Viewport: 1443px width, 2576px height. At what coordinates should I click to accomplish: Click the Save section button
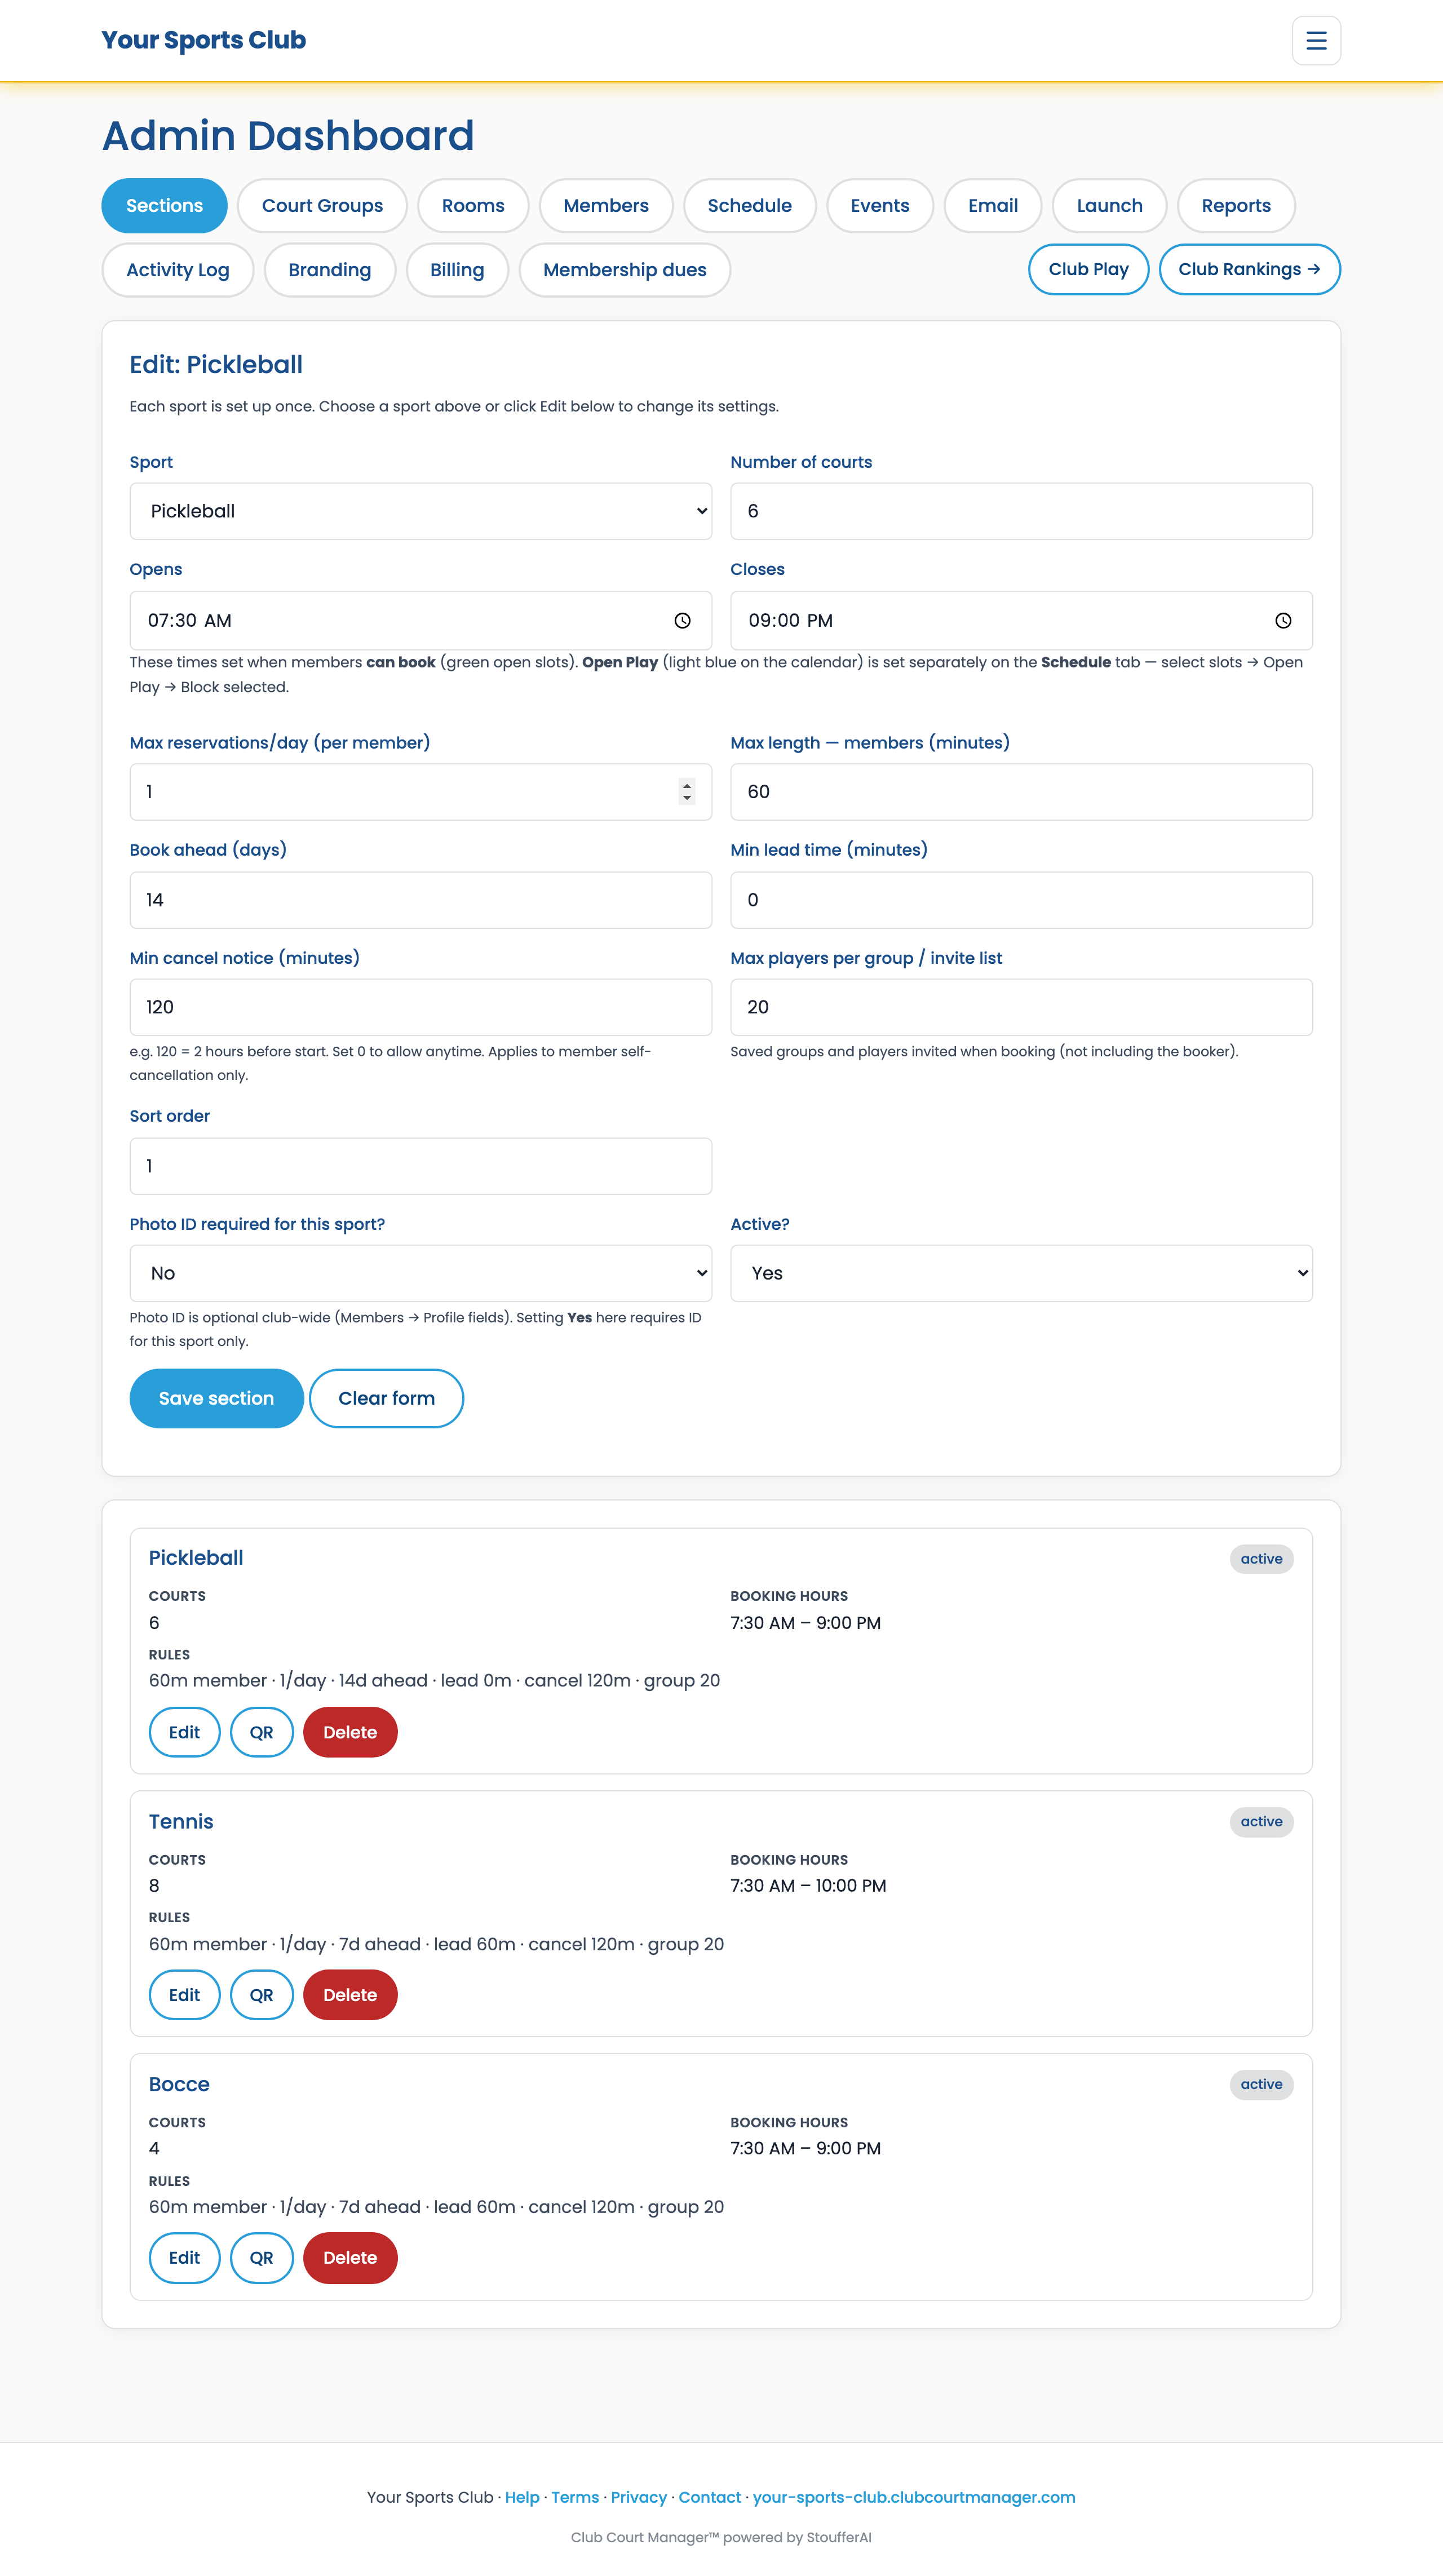pyautogui.click(x=216, y=1398)
